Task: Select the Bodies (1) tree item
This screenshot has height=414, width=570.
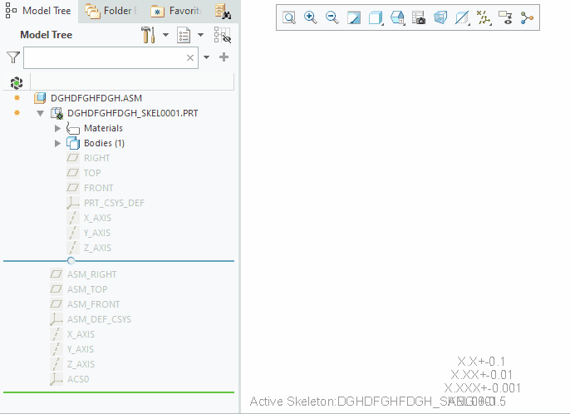Action: tap(104, 143)
